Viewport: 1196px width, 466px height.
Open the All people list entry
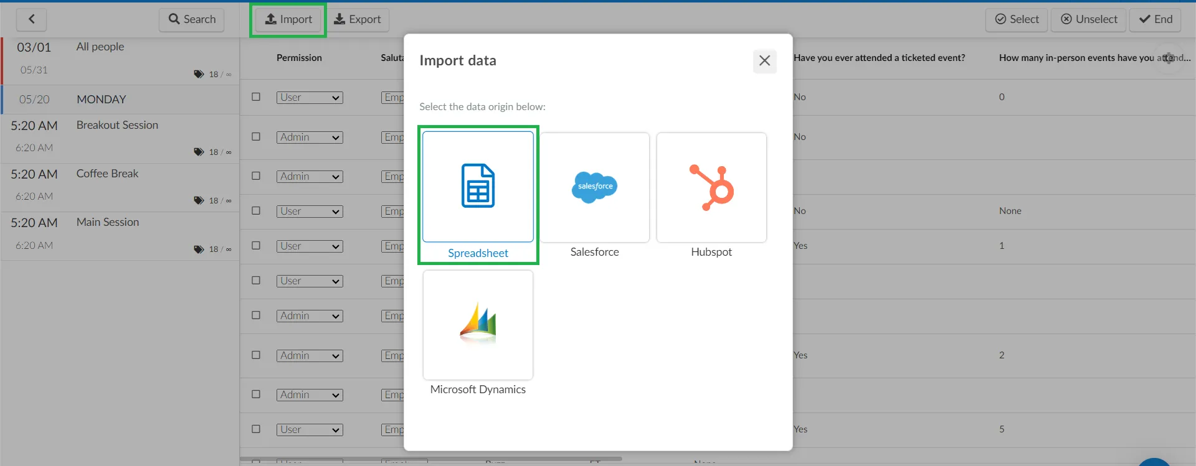(121, 61)
